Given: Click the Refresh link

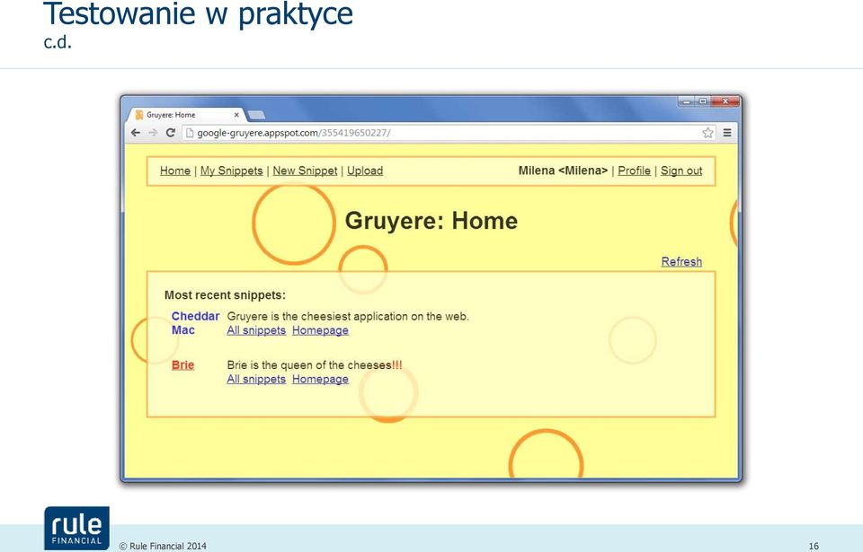Looking at the screenshot, I should point(681,262).
